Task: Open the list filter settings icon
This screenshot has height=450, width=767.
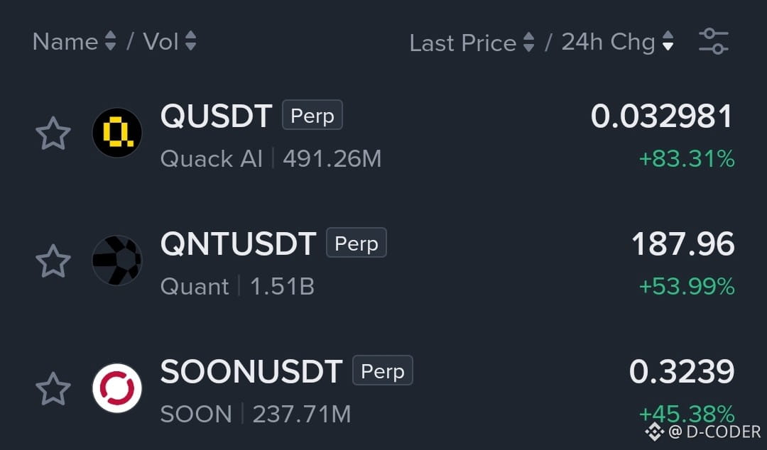Action: [714, 42]
